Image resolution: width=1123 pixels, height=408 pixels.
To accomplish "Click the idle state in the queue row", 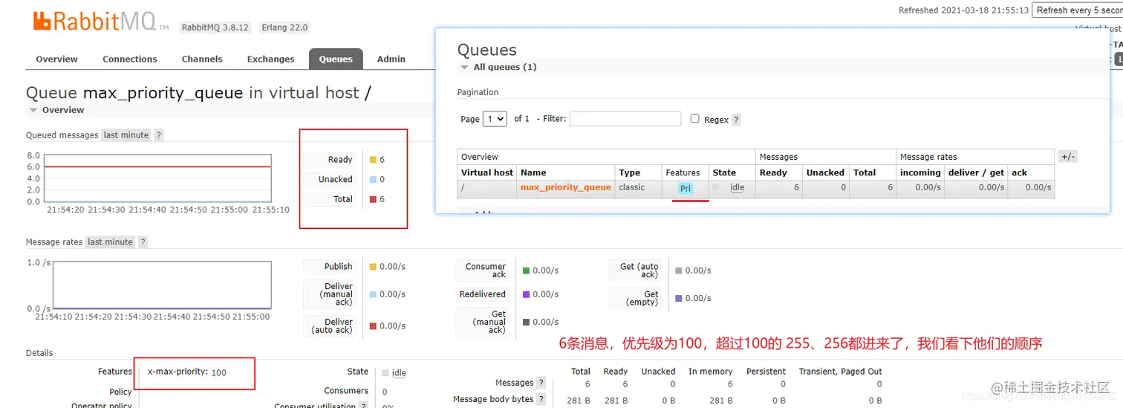I will pos(737,187).
